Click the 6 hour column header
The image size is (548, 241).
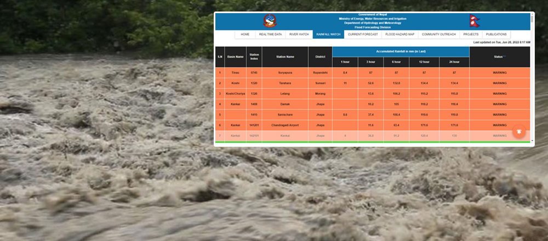pyautogui.click(x=396, y=62)
